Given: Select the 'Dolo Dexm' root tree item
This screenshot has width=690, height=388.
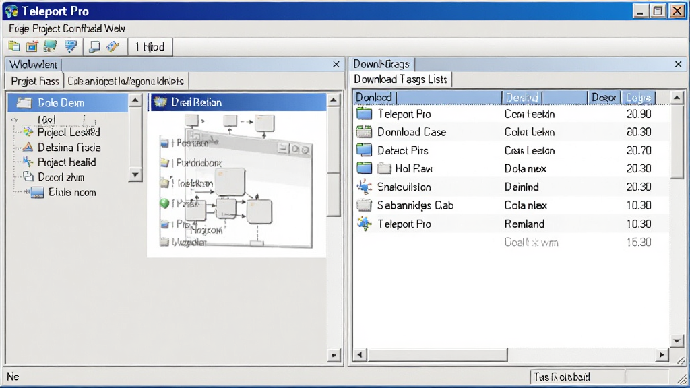Looking at the screenshot, I should [68, 102].
